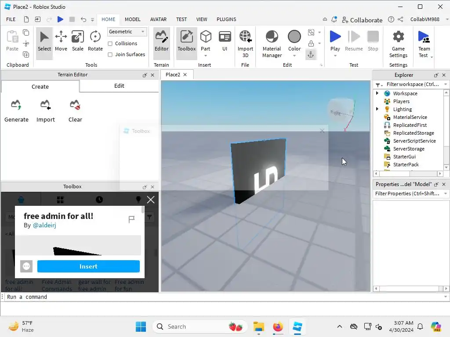Screen dimensions: 450x337
Task: Choose the Scale tool
Action: 77,41
